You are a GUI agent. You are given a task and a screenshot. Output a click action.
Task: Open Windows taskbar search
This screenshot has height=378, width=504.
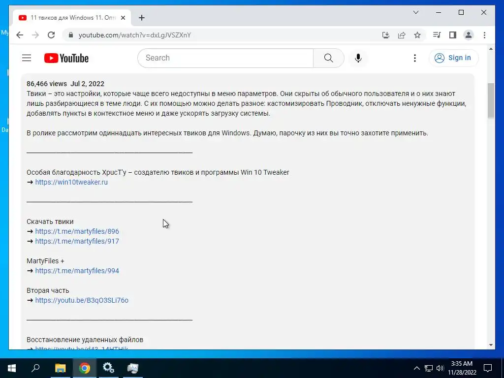tap(35, 368)
